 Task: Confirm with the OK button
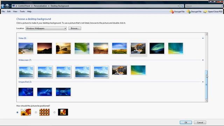[x=186, y=122]
